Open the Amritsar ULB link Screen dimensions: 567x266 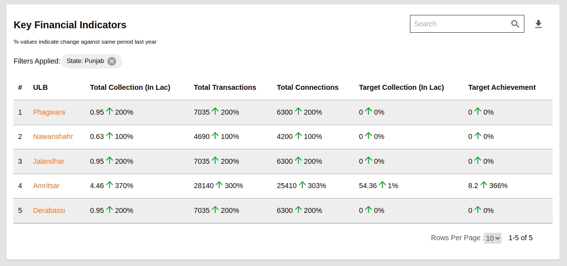[46, 186]
